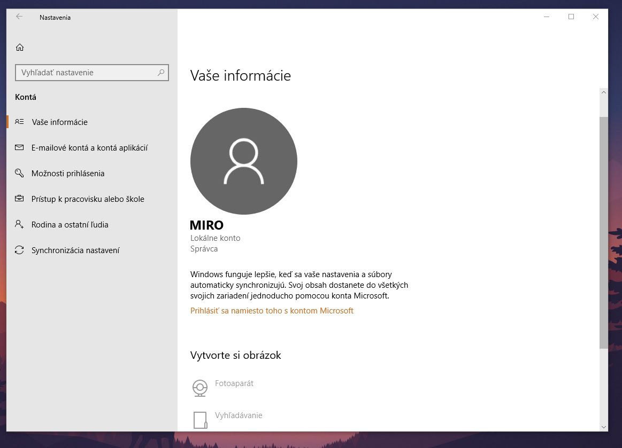
Task: Click the envelope icon for E-mailové kontá
Action: click(x=19, y=147)
